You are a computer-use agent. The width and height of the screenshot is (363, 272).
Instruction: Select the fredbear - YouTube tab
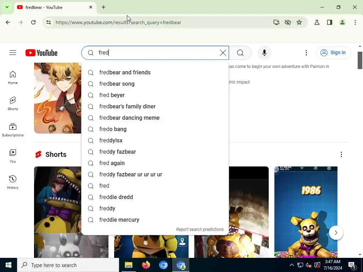pos(56,7)
